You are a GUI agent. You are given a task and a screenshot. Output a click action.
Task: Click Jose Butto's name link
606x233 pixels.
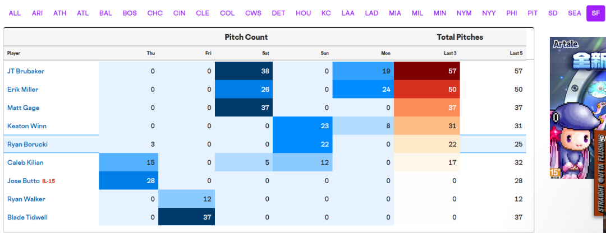23,181
